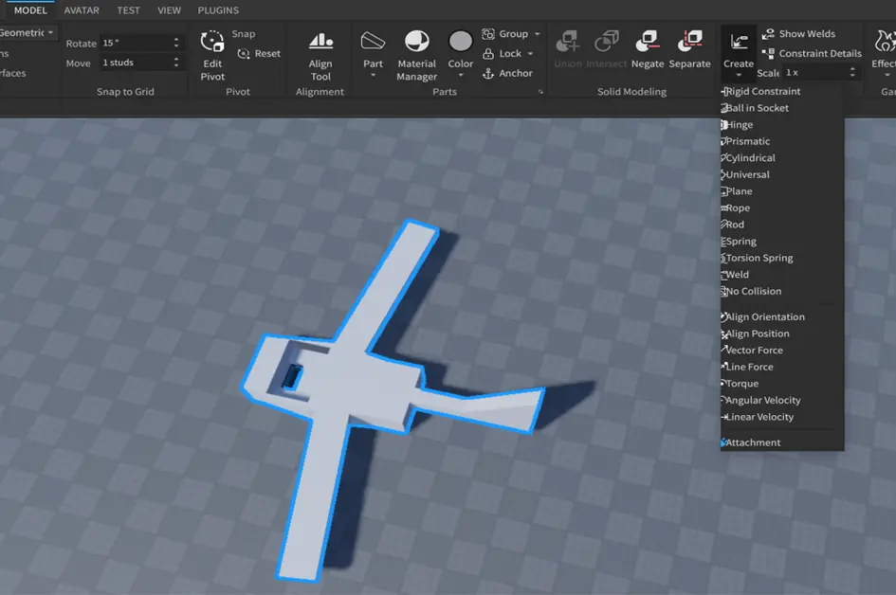Image resolution: width=896 pixels, height=595 pixels.
Task: Group the selected parts
Action: click(x=505, y=34)
